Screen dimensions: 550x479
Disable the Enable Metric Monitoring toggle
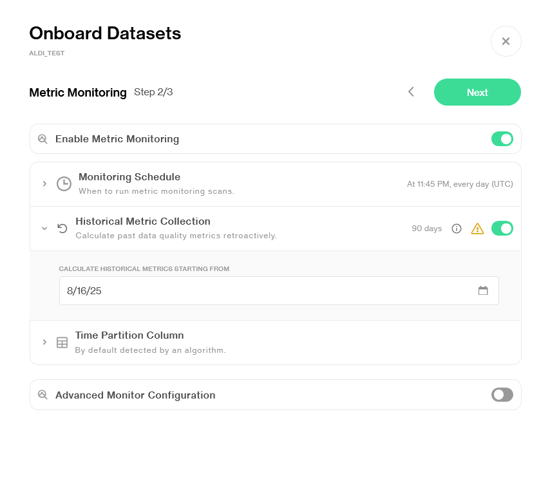pos(502,139)
